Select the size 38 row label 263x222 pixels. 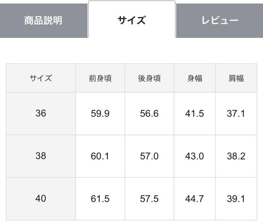tap(41, 156)
